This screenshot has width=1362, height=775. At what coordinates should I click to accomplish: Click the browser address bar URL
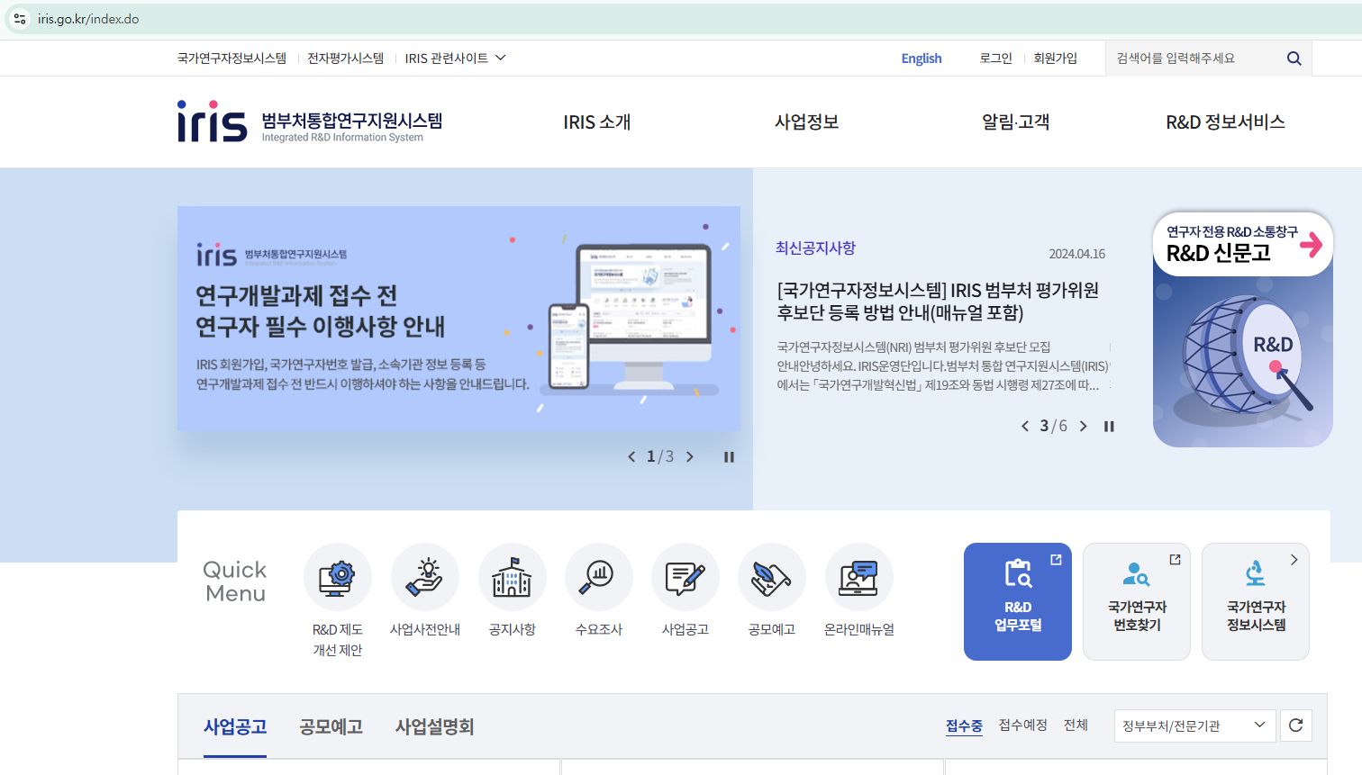click(x=88, y=19)
